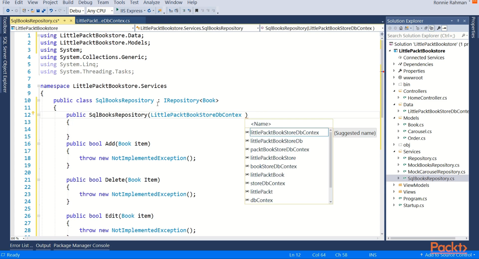
Task: Click the Solution Explorer search magnifier icon
Action: click(x=463, y=35)
